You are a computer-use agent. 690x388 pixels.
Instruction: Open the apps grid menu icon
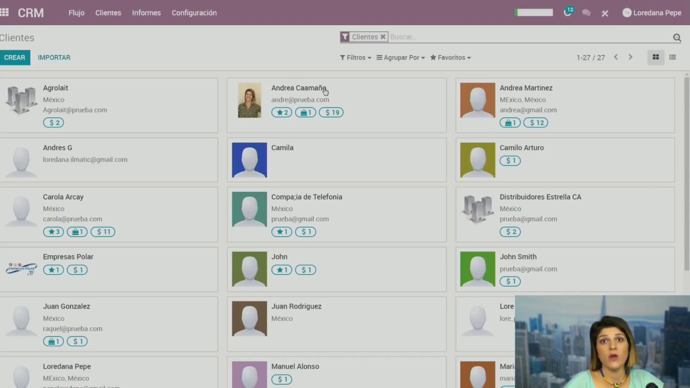(x=4, y=12)
